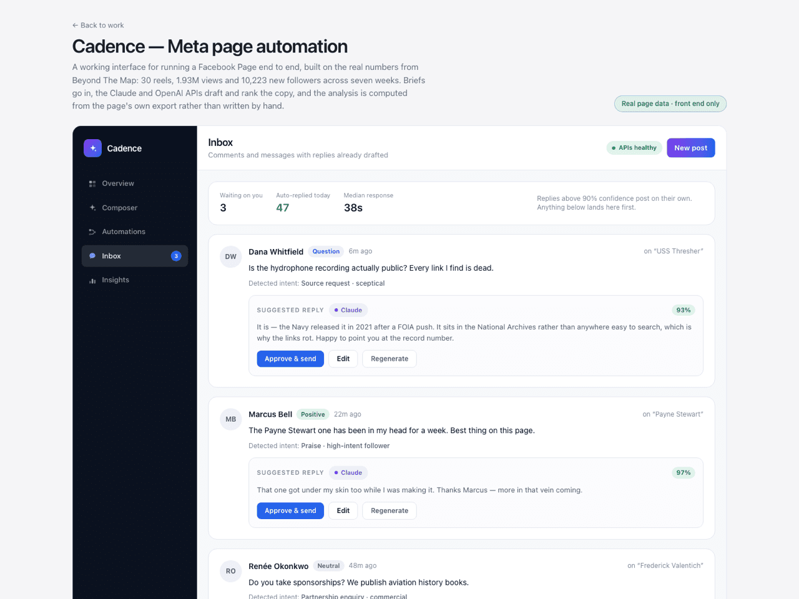Click the Inbox page heading
The height and width of the screenshot is (599, 799).
(x=220, y=142)
